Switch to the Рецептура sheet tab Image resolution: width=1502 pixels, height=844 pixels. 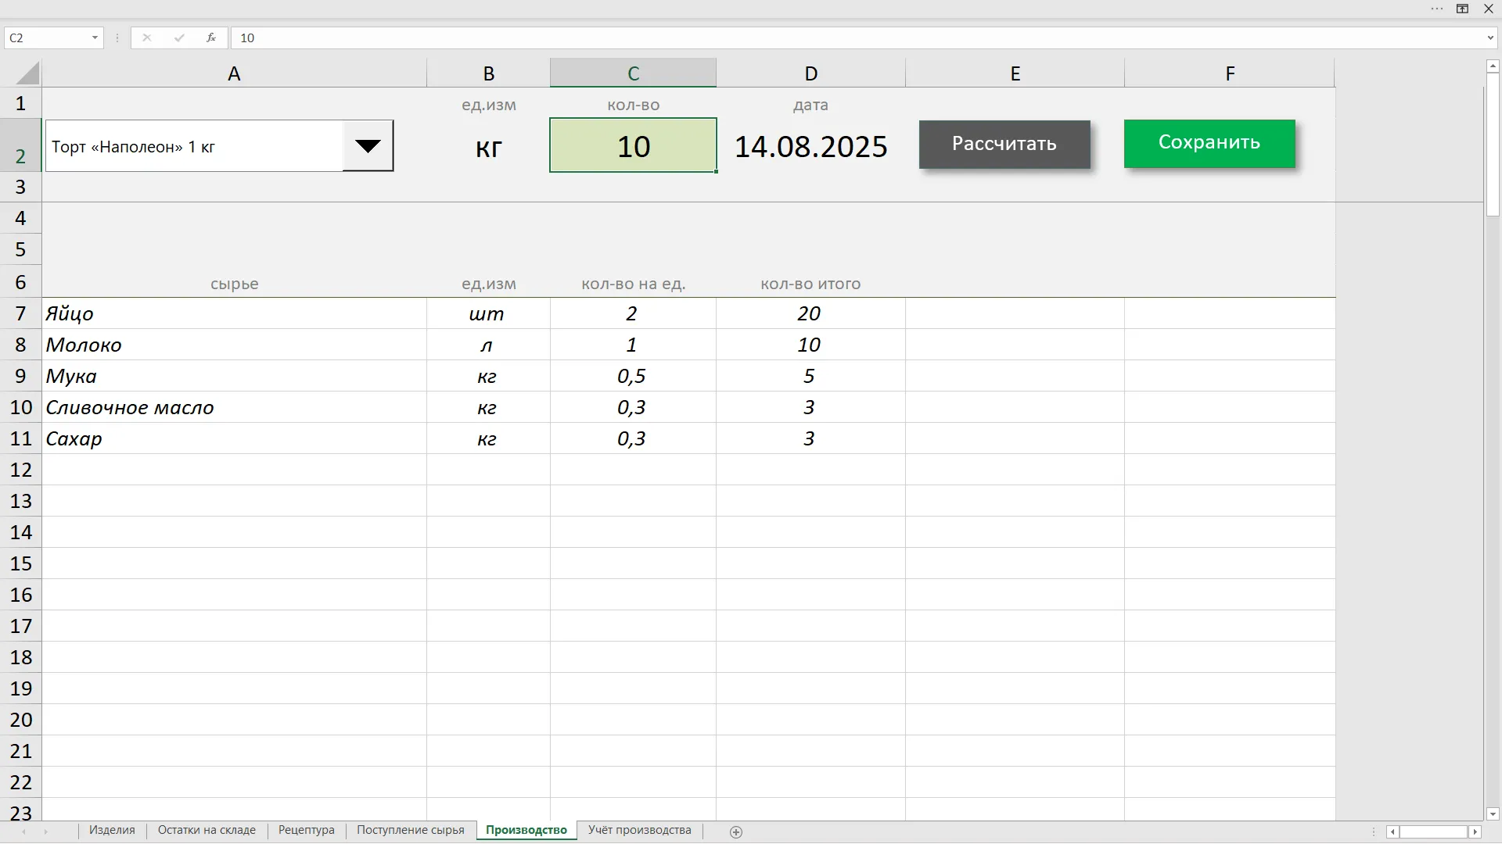[306, 831]
